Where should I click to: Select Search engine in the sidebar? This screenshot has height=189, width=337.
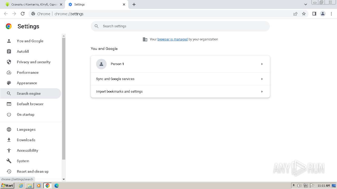coord(31,93)
